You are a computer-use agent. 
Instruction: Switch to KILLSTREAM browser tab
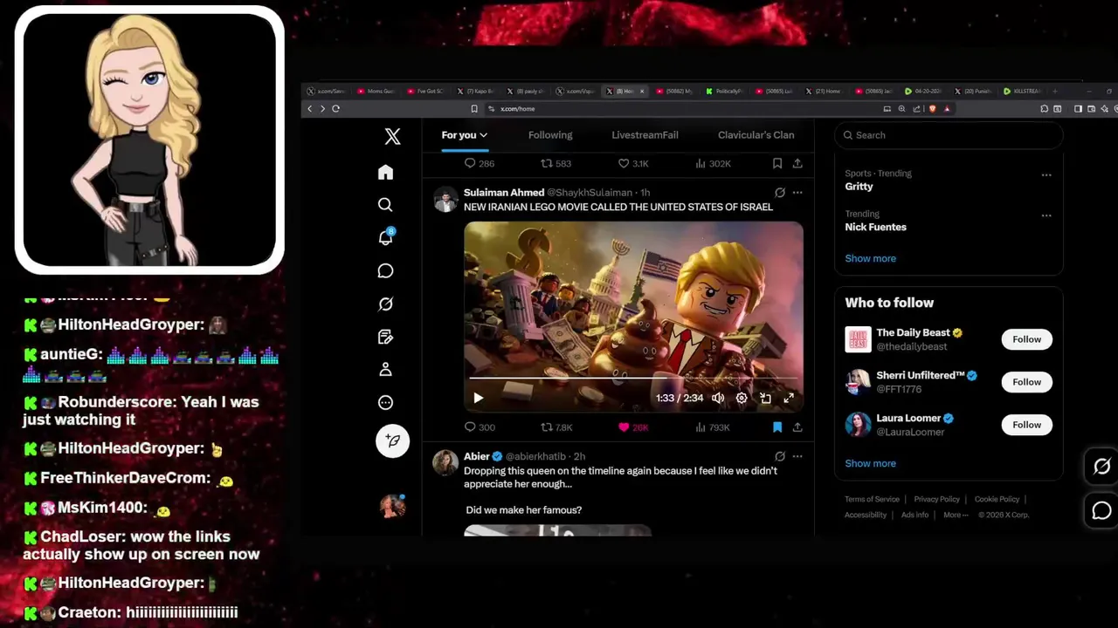pyautogui.click(x=1022, y=91)
